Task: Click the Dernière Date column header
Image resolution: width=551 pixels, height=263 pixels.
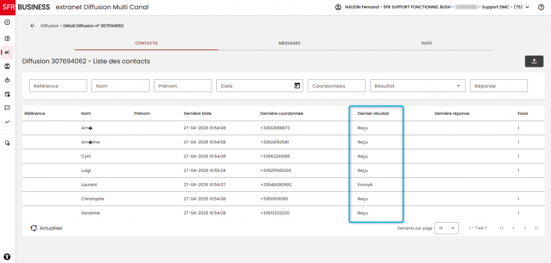Action: (x=197, y=113)
